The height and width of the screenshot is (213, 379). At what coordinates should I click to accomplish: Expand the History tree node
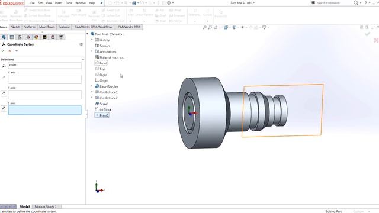92,40
